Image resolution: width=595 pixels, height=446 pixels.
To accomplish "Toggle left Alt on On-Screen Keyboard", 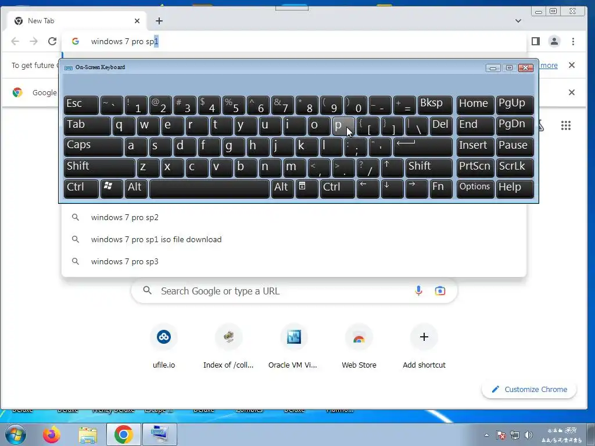I will (136, 189).
